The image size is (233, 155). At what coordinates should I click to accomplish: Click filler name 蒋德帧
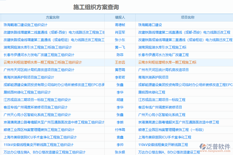pyautogui.click(x=120, y=25)
